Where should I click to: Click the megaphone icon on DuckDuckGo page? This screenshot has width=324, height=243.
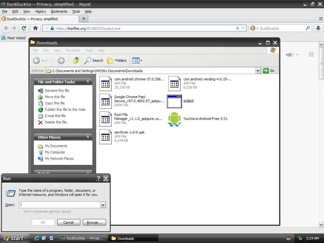click(290, 54)
